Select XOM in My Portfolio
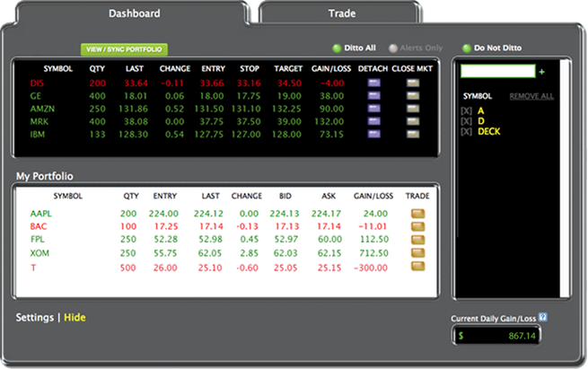This screenshot has width=588, height=369. (39, 253)
